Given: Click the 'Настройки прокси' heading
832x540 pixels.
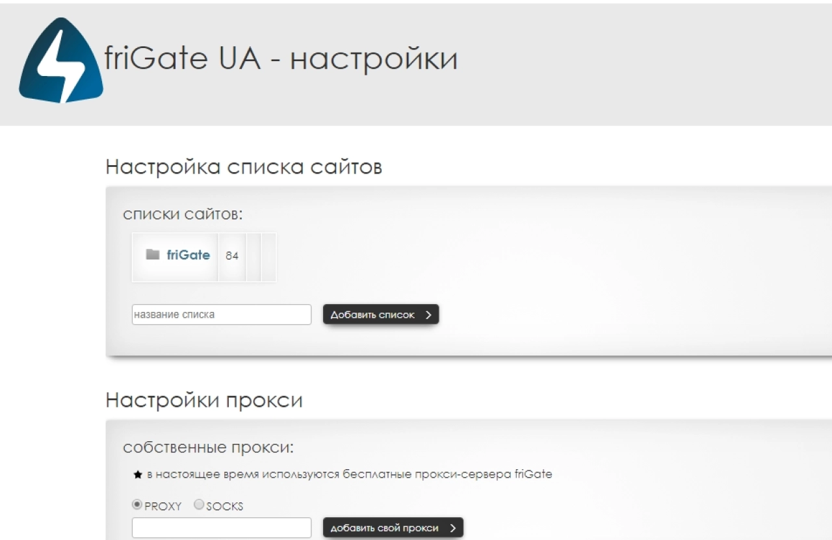Looking at the screenshot, I should [x=204, y=400].
